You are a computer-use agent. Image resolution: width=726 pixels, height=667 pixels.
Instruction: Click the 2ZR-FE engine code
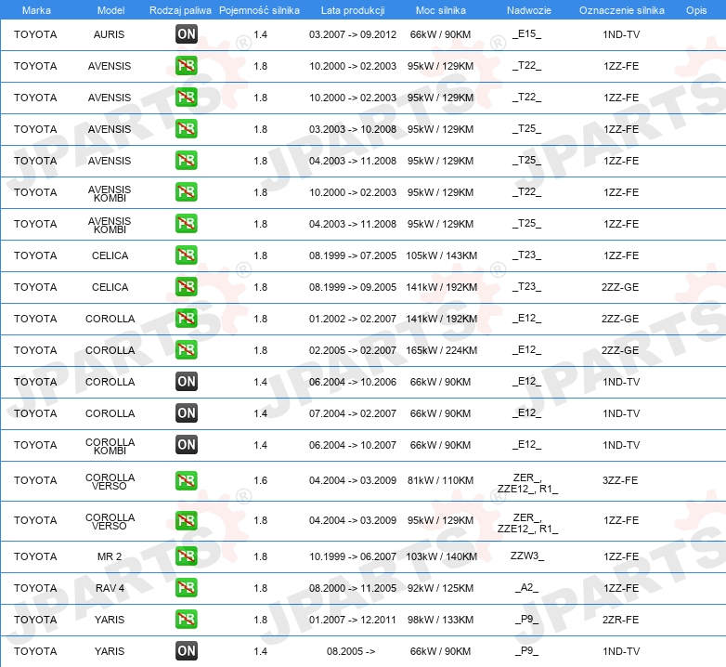[x=620, y=620]
